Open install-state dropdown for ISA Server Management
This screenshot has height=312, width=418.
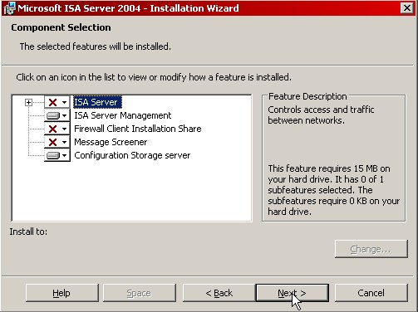point(57,115)
